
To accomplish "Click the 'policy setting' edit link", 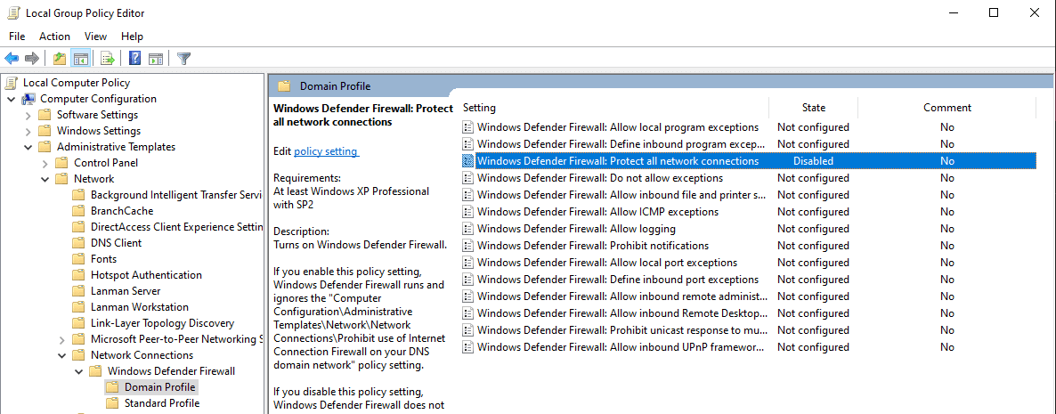I will click(x=326, y=151).
